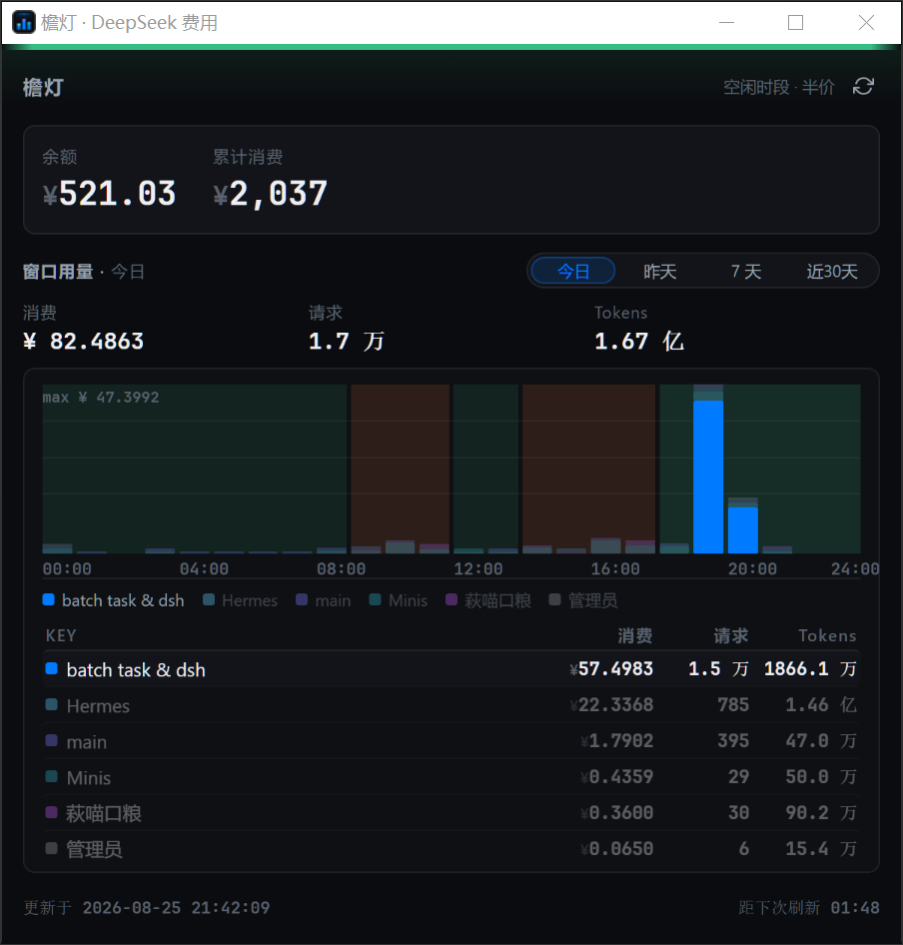This screenshot has height=945, width=903.
Task: Click the requests total 1.7 万
Action: coord(347,342)
